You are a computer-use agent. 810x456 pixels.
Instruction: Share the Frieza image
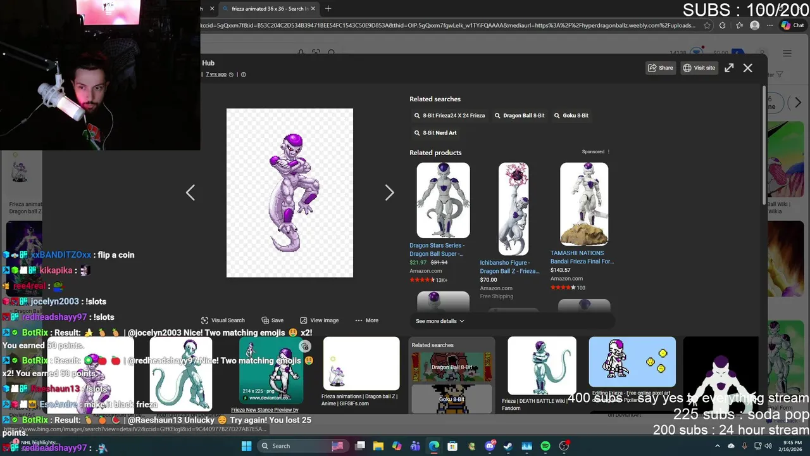pos(660,68)
